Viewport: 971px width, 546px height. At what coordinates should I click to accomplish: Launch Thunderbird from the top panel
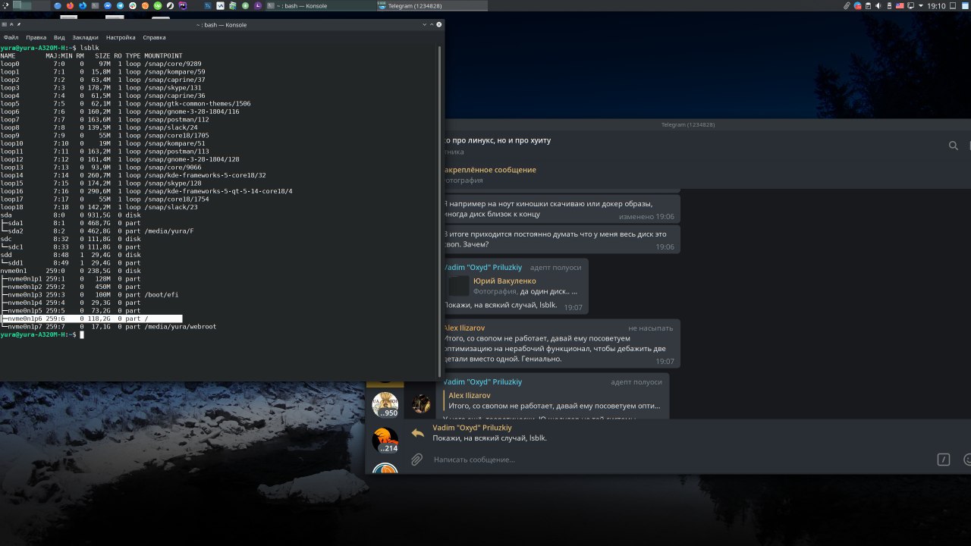(x=83, y=5)
